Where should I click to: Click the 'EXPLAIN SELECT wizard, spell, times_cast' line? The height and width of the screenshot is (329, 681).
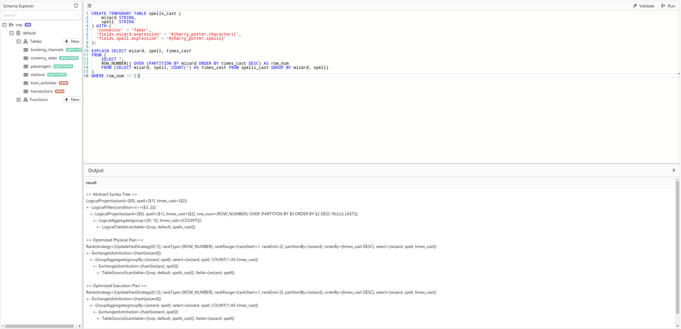141,51
